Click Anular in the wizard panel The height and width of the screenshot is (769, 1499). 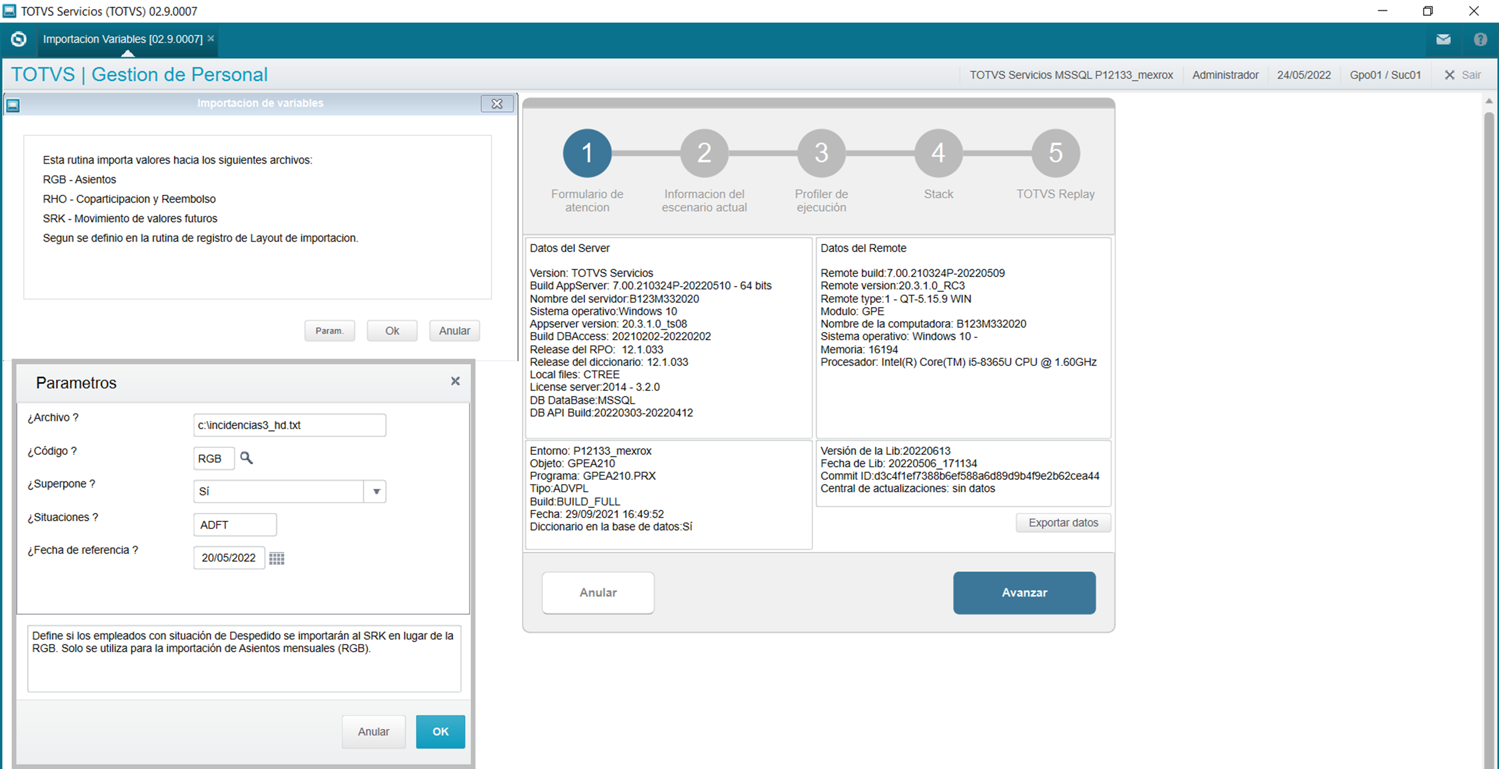tap(598, 592)
